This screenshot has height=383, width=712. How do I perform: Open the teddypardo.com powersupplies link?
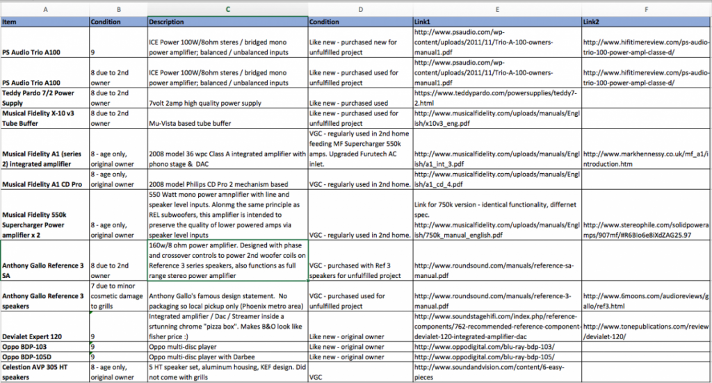pyautogui.click(x=495, y=98)
